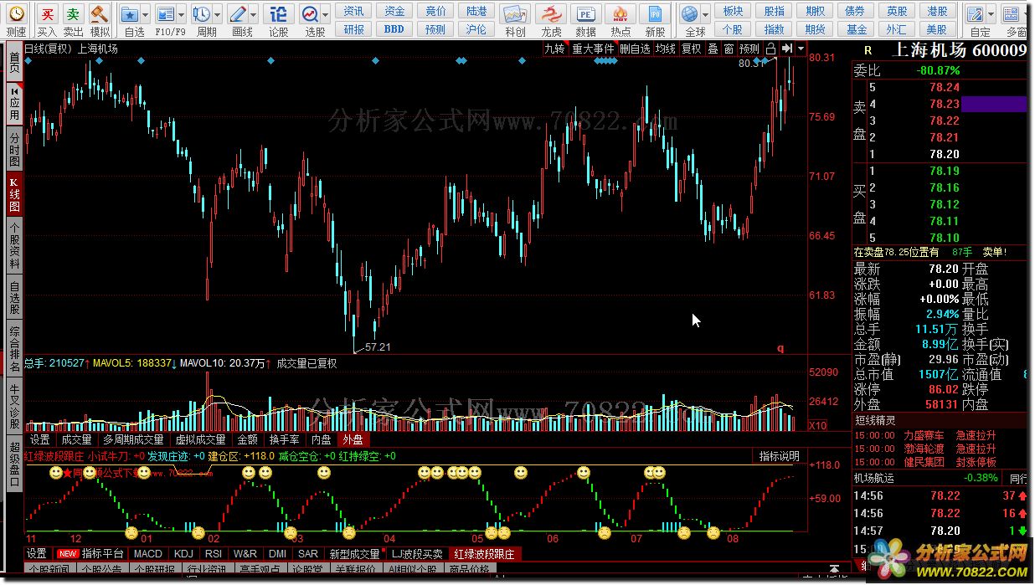Image resolution: width=1035 pixels, height=585 pixels.
Task: Expand the 自定 custom dropdown arrow
Action: 991,15
